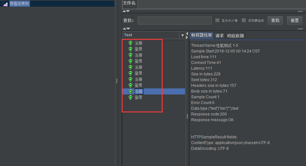Click the Response message:OK line
The image size is (306, 166).
coord(212,120)
